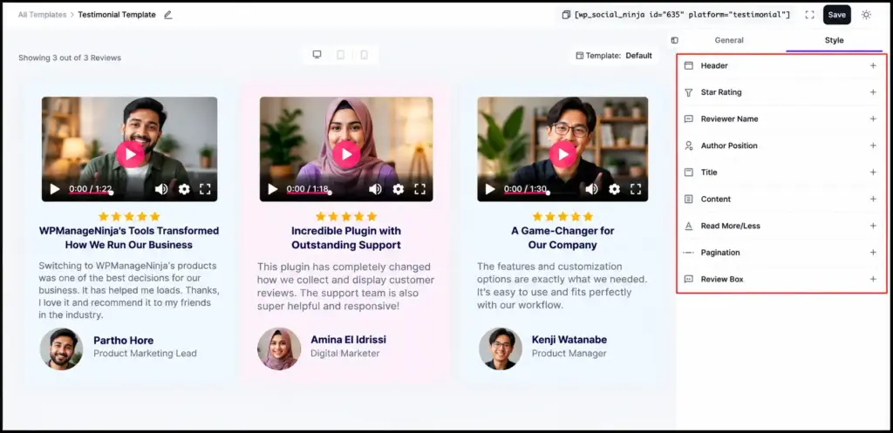This screenshot has width=893, height=433.
Task: Go to All Templates breadcrumb
Action: [x=42, y=15]
